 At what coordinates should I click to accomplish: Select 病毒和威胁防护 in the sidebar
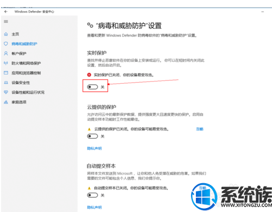[24, 43]
